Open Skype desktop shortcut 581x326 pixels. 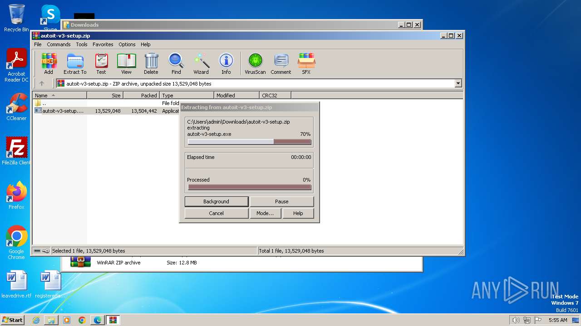coord(50,18)
